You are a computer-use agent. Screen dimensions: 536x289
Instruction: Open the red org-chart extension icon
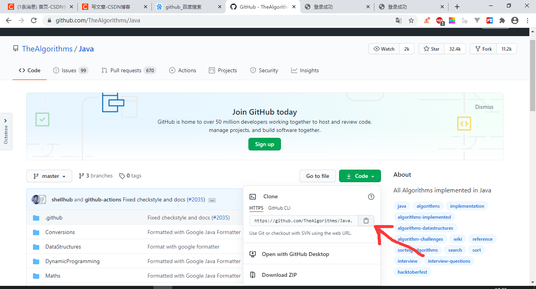click(427, 20)
